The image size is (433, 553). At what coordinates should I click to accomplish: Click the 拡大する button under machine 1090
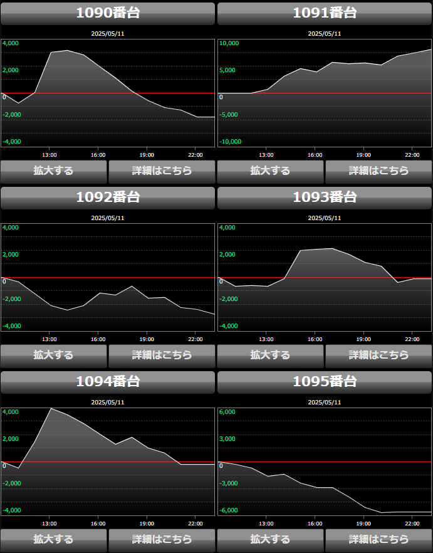click(x=54, y=172)
